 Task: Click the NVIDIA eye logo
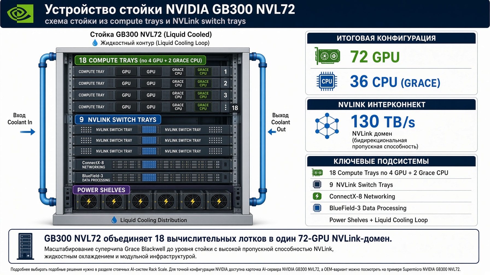click(20, 14)
